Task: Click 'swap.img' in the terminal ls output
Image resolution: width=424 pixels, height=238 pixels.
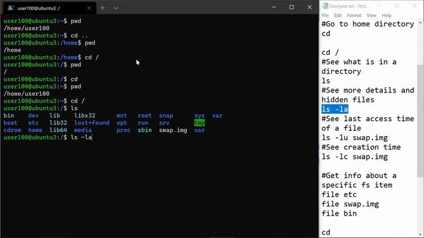Action: click(x=173, y=130)
